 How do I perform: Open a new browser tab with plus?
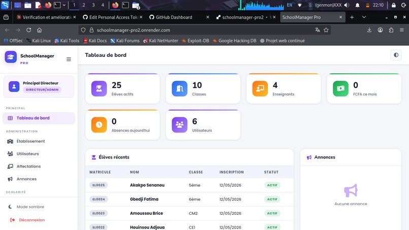click(352, 17)
